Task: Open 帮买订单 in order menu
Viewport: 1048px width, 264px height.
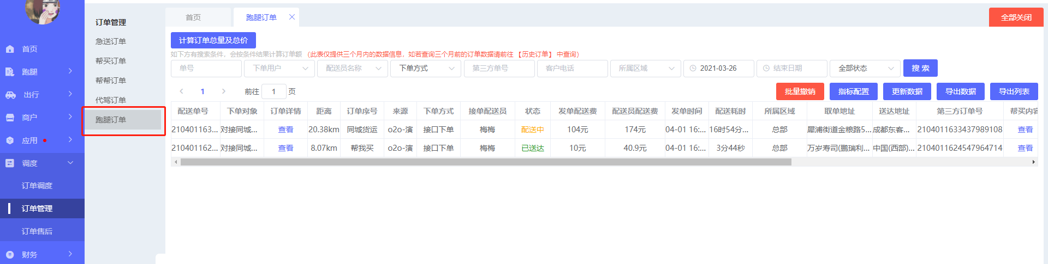Action: (x=111, y=61)
